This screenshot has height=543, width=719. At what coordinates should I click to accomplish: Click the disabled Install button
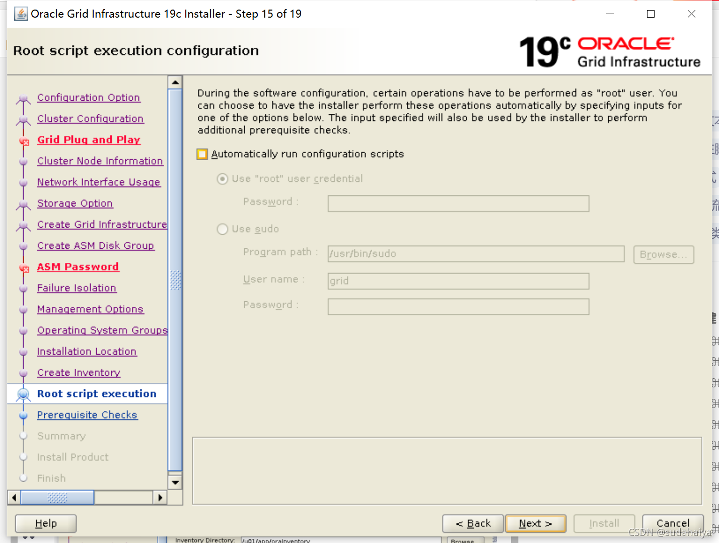tap(604, 523)
